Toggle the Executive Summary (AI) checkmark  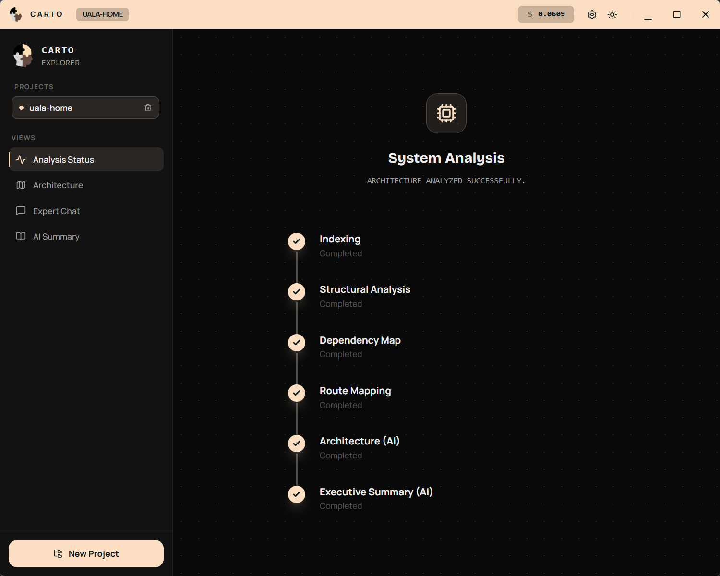[x=296, y=494]
